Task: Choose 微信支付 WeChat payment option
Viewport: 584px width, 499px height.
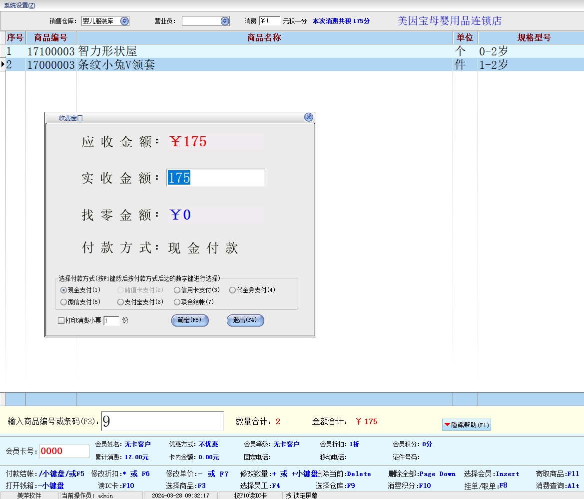Action: pos(63,302)
